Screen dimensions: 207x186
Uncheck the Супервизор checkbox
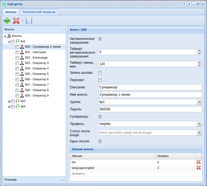pos(100,117)
